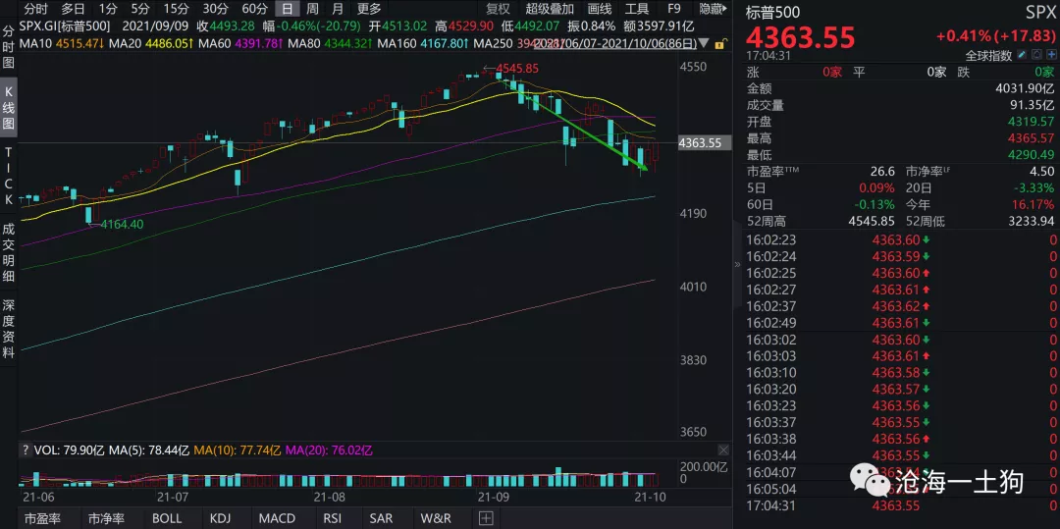Select the 5分 five-minute period
The height and width of the screenshot is (529, 1060).
pyautogui.click(x=140, y=9)
